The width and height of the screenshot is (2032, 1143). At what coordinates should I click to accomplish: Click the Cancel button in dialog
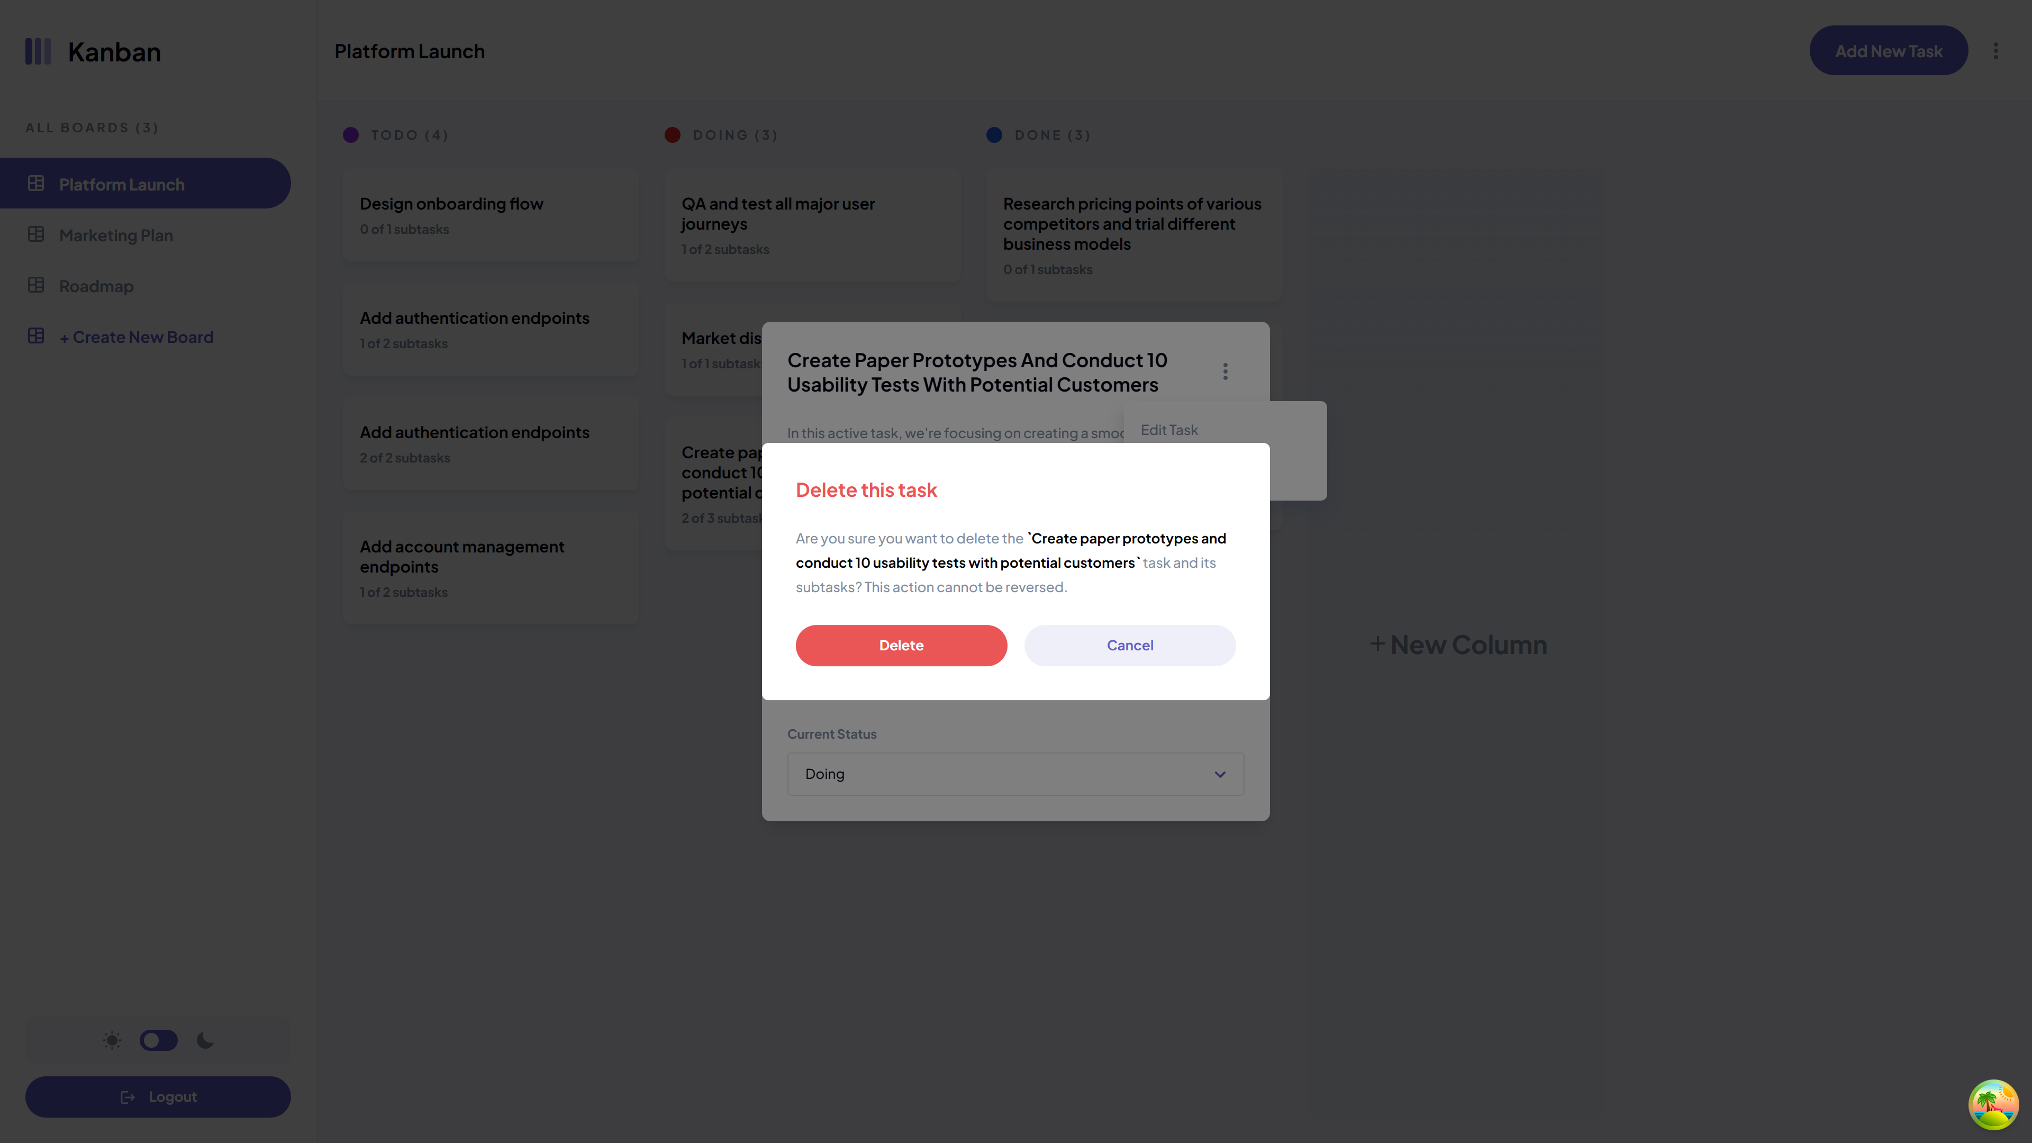tap(1129, 645)
